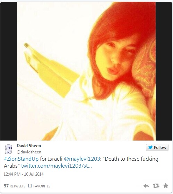Enlarge the embedded tweet photo
This screenshot has height=194, width=173.
click(x=86, y=71)
